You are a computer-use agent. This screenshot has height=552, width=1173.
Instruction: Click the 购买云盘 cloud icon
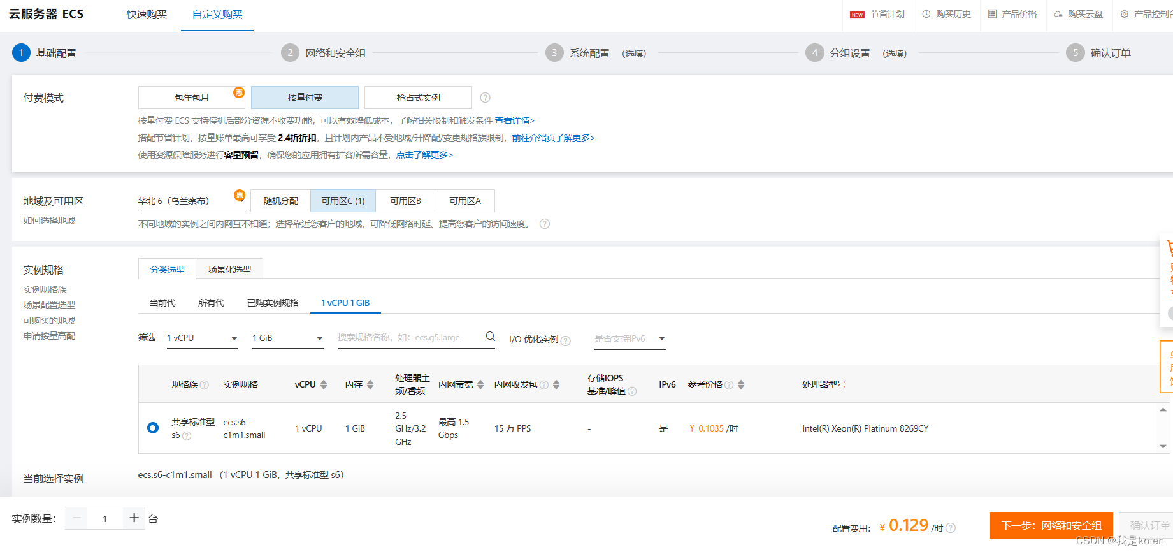[1058, 14]
